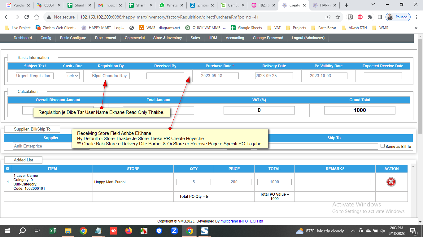Open the Sales menu link
This screenshot has height=237, width=423.
point(195,38)
